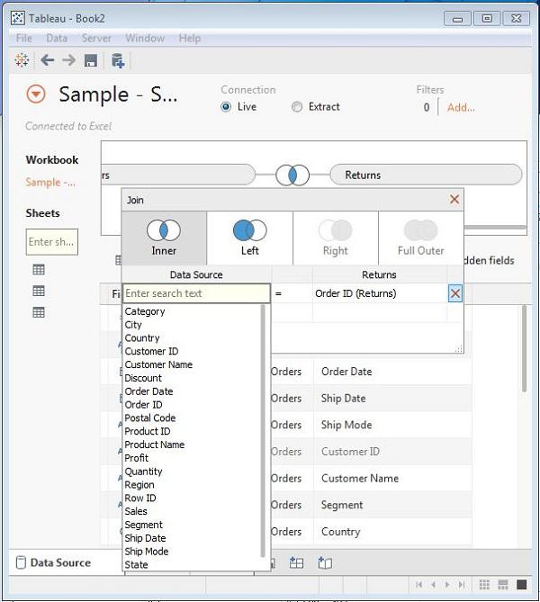The width and height of the screenshot is (540, 602).
Task: Select the Returns table pill
Action: pyautogui.click(x=426, y=175)
